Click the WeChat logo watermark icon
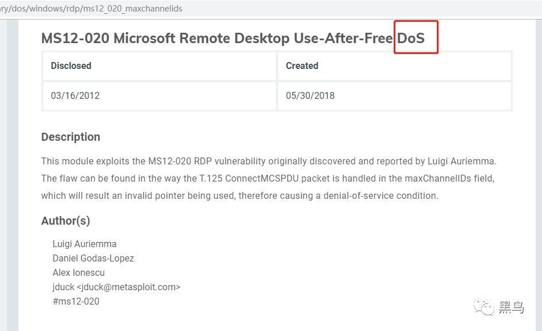The image size is (542, 331). point(483,307)
